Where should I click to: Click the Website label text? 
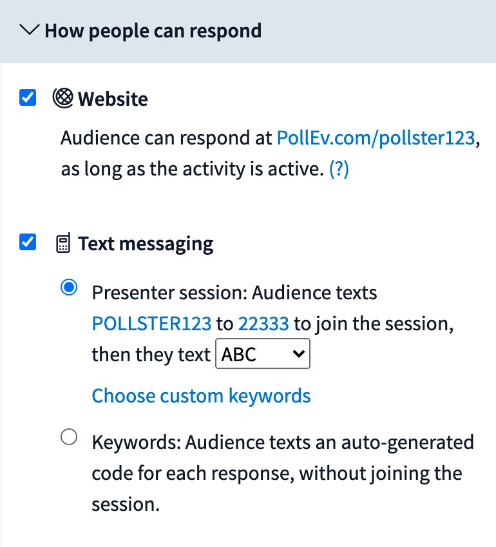tap(113, 99)
